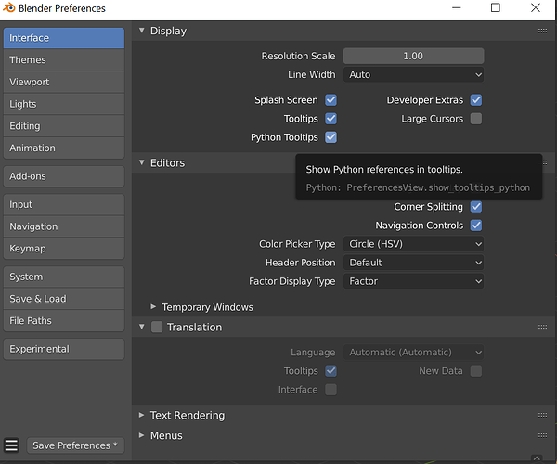This screenshot has height=464, width=557.
Task: Switch to the Input tab
Action: [64, 204]
